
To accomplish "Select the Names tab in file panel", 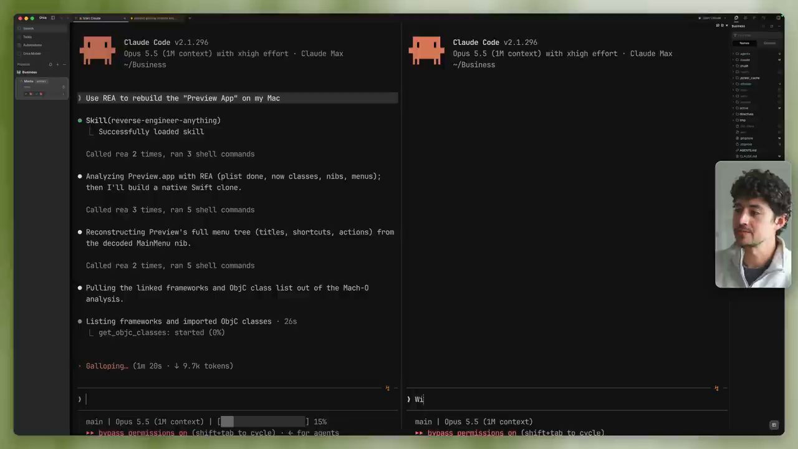I will (744, 43).
